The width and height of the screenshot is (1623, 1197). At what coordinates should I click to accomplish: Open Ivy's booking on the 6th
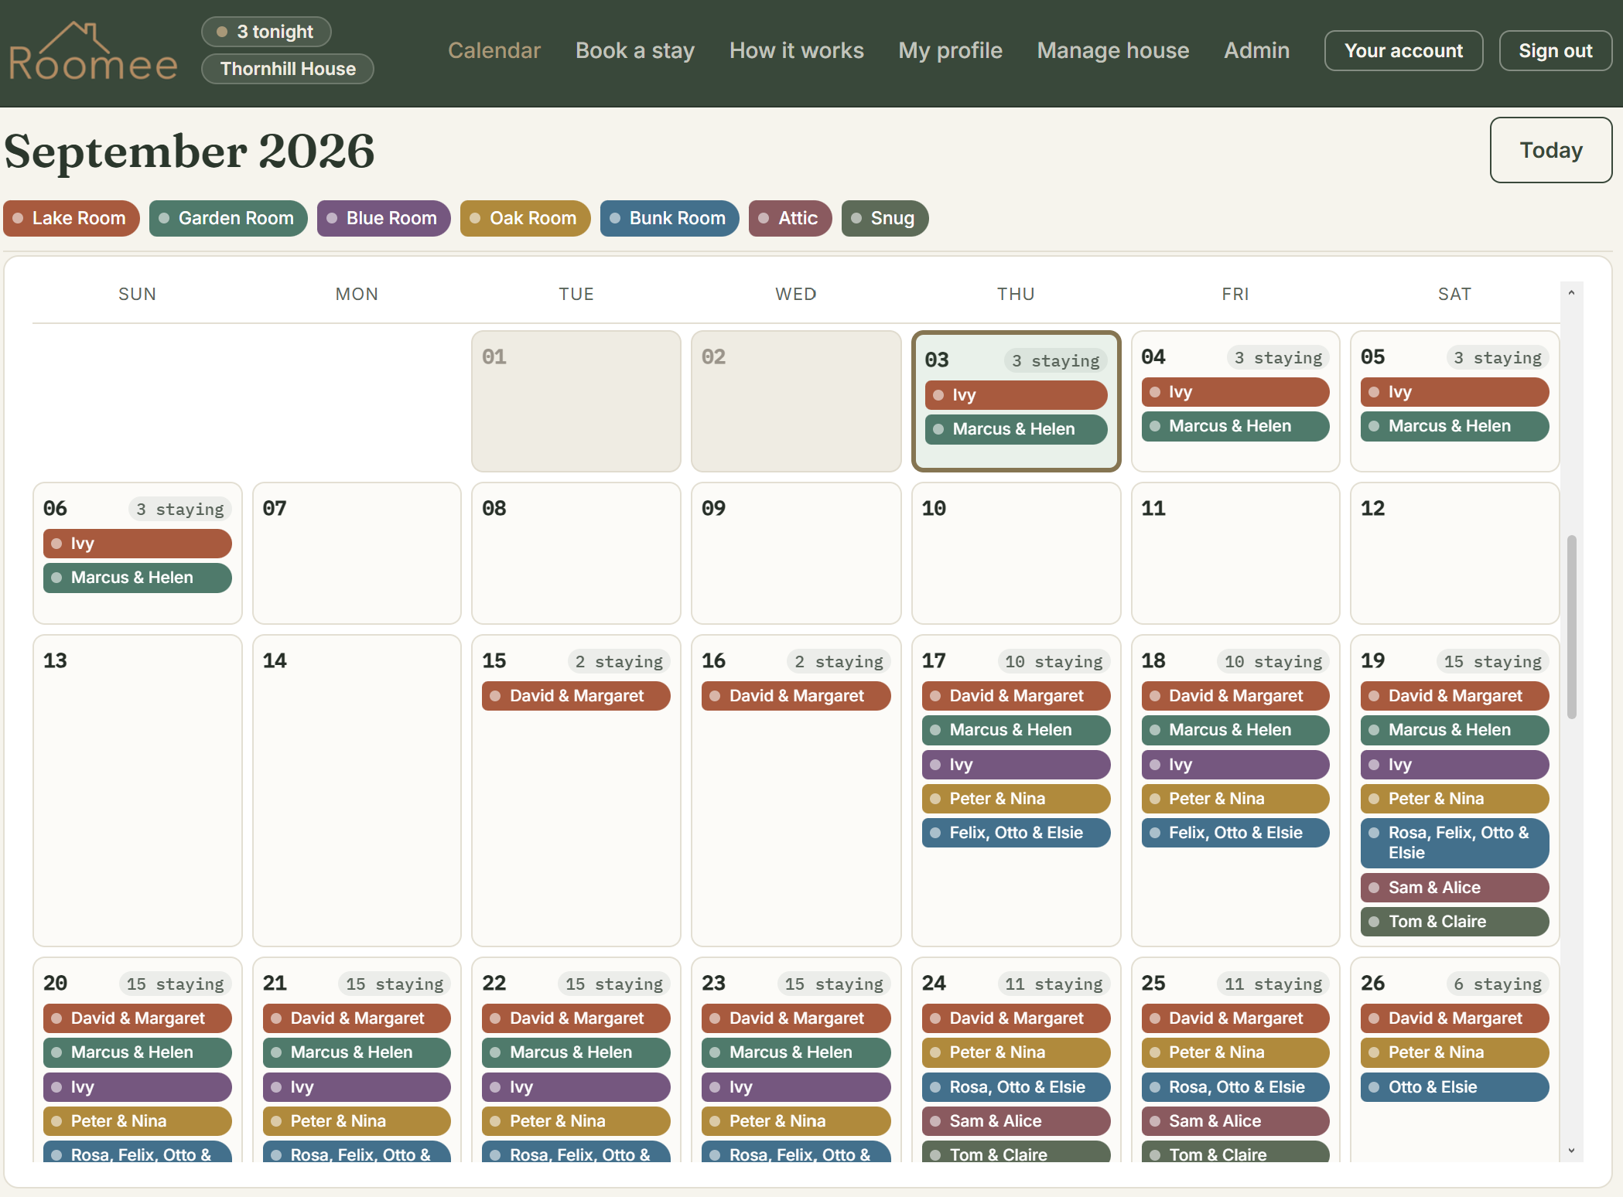click(x=137, y=544)
